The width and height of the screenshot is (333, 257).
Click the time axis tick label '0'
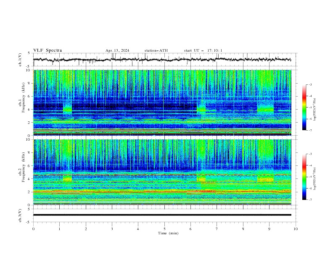(x=33, y=229)
